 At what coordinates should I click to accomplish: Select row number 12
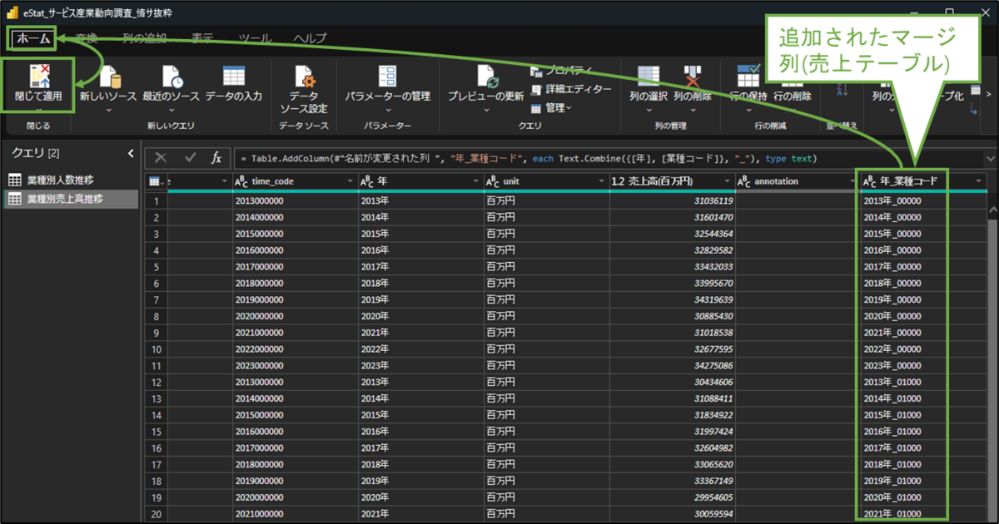pyautogui.click(x=156, y=382)
